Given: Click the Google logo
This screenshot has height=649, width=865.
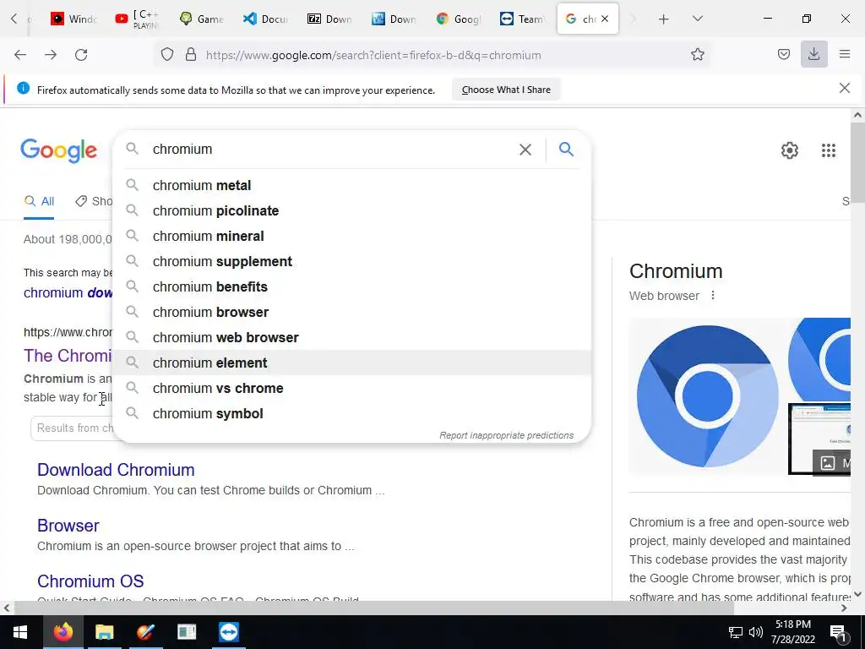Looking at the screenshot, I should click(58, 150).
